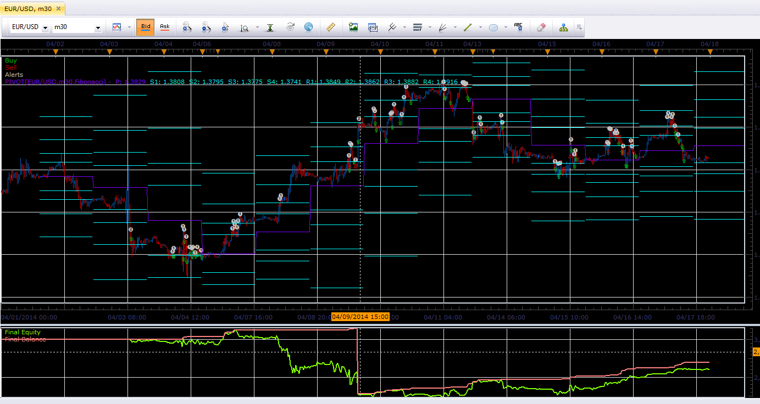
Task: Click the zoom in magnifier icon
Action: 186,27
